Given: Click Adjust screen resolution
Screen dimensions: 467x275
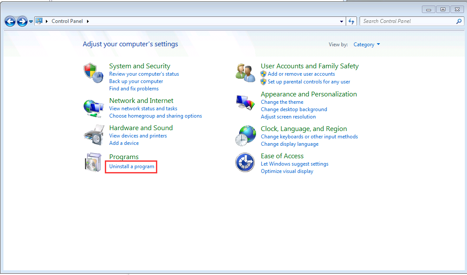Looking at the screenshot, I should click(289, 117).
